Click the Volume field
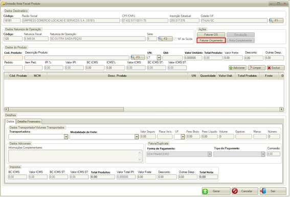Screen dimensions: 290x197 point(227,137)
